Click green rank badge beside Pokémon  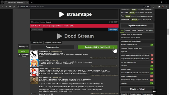tap(152, 83)
